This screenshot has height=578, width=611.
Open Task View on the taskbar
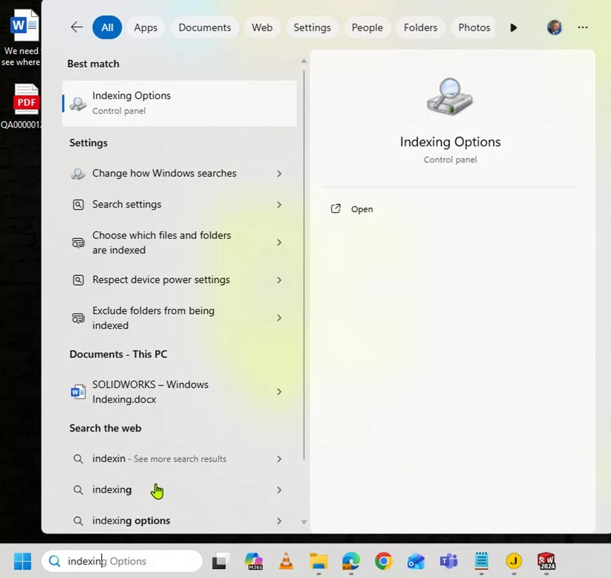pos(221,561)
